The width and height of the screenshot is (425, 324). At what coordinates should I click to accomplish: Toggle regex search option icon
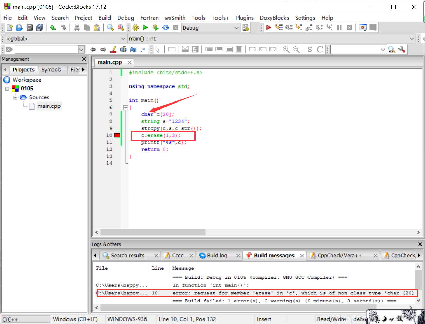[143, 50]
